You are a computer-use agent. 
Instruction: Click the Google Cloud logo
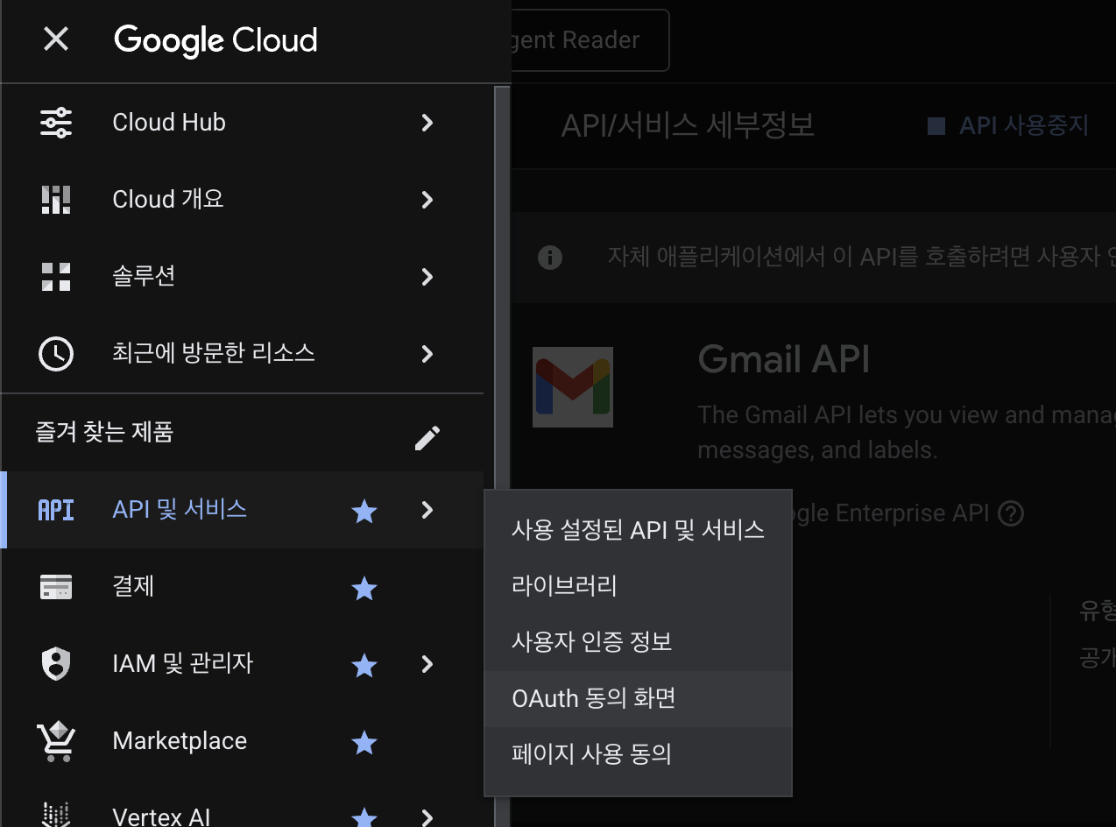(x=215, y=40)
